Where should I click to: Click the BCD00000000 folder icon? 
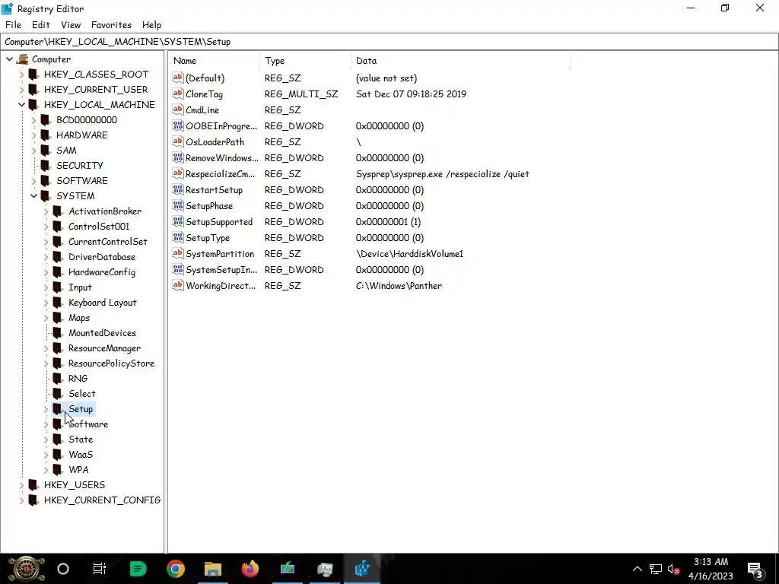tap(45, 120)
